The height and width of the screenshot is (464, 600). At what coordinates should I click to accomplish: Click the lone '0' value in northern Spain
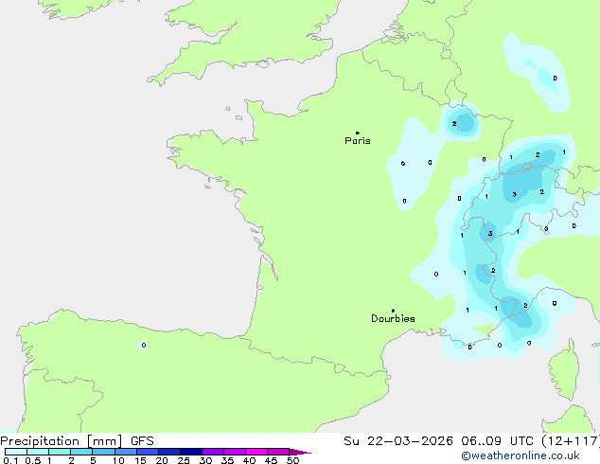click(144, 346)
